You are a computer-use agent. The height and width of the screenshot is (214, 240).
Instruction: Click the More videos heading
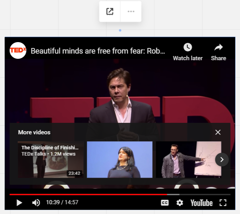34,132
